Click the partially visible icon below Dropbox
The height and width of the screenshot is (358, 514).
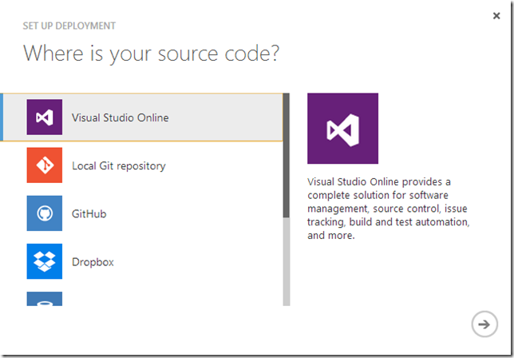(x=44, y=299)
